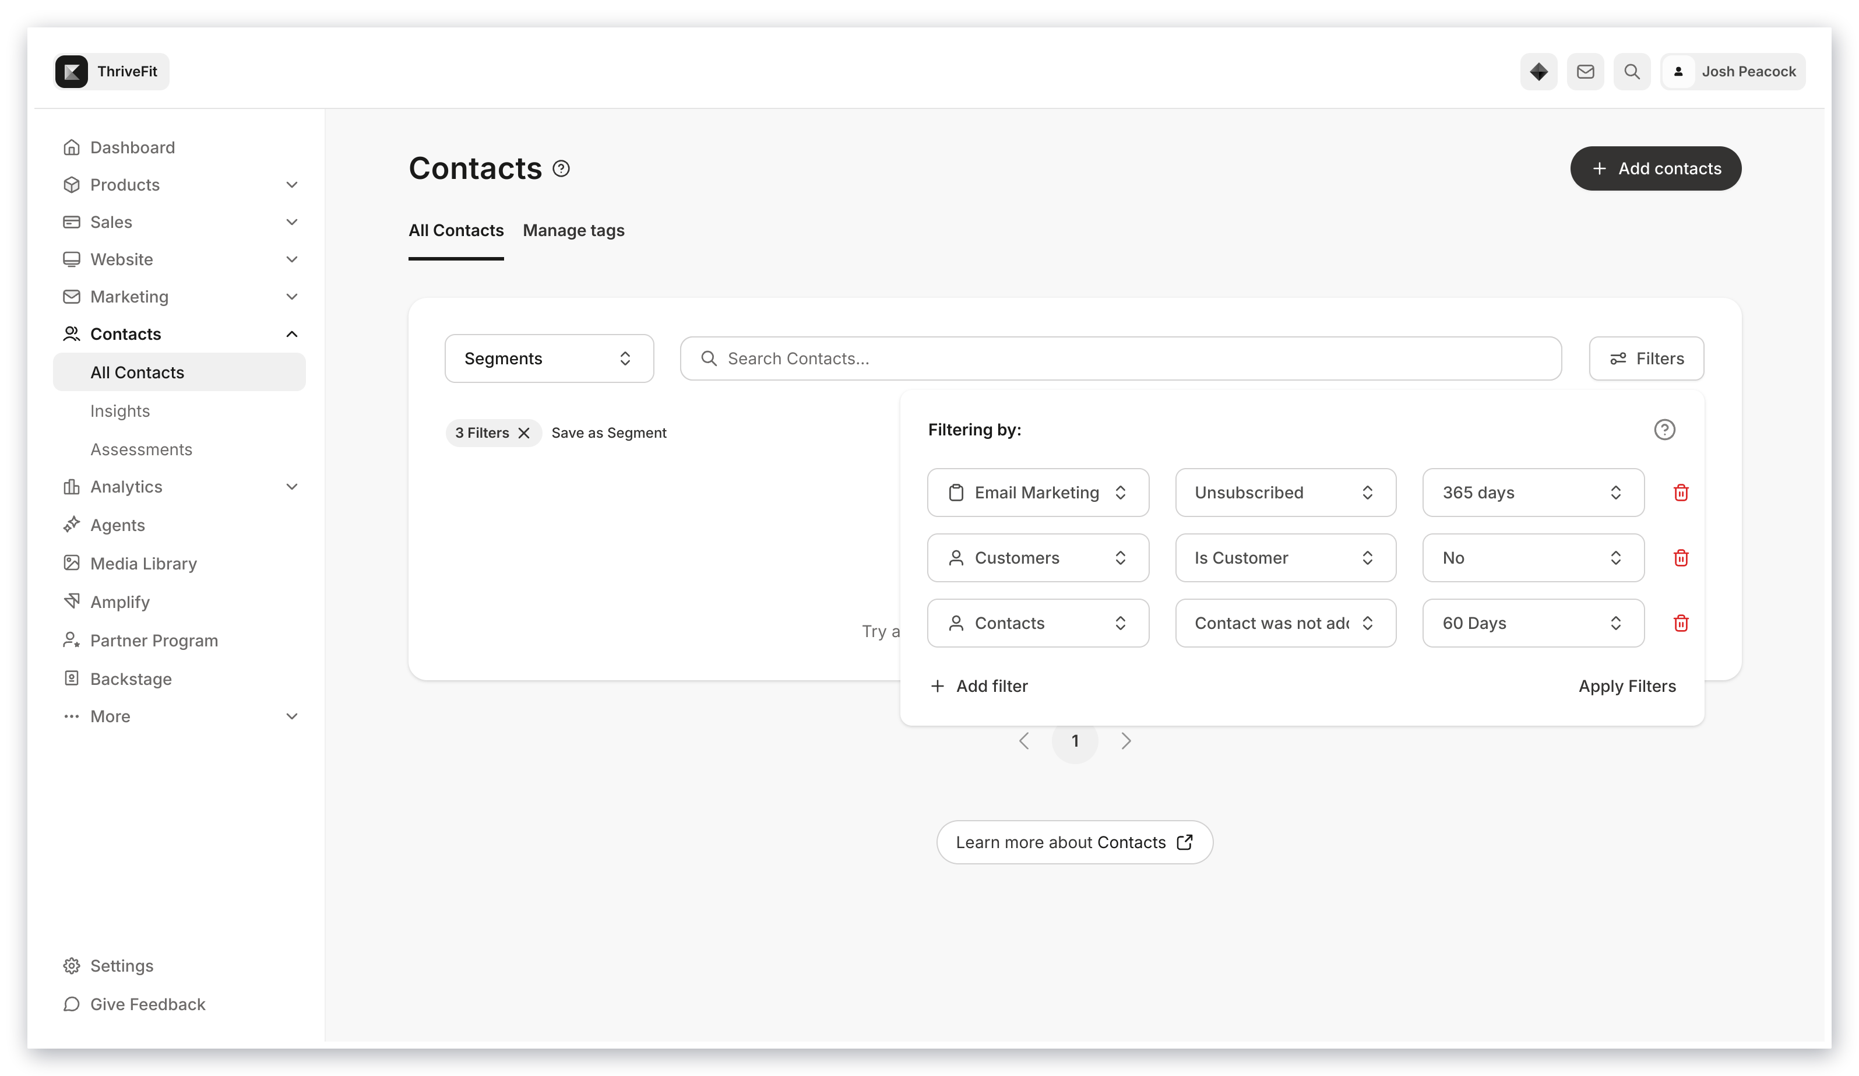Click the Settings gear icon
This screenshot has width=1859, height=1076.
(72, 966)
